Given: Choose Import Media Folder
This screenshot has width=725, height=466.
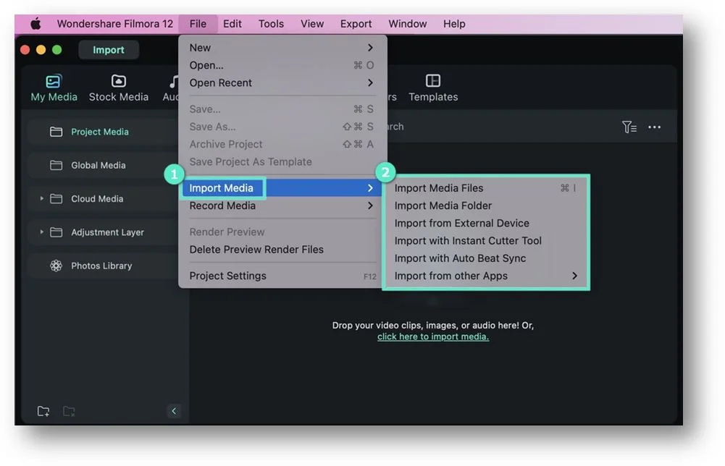Looking at the screenshot, I should [485, 206].
